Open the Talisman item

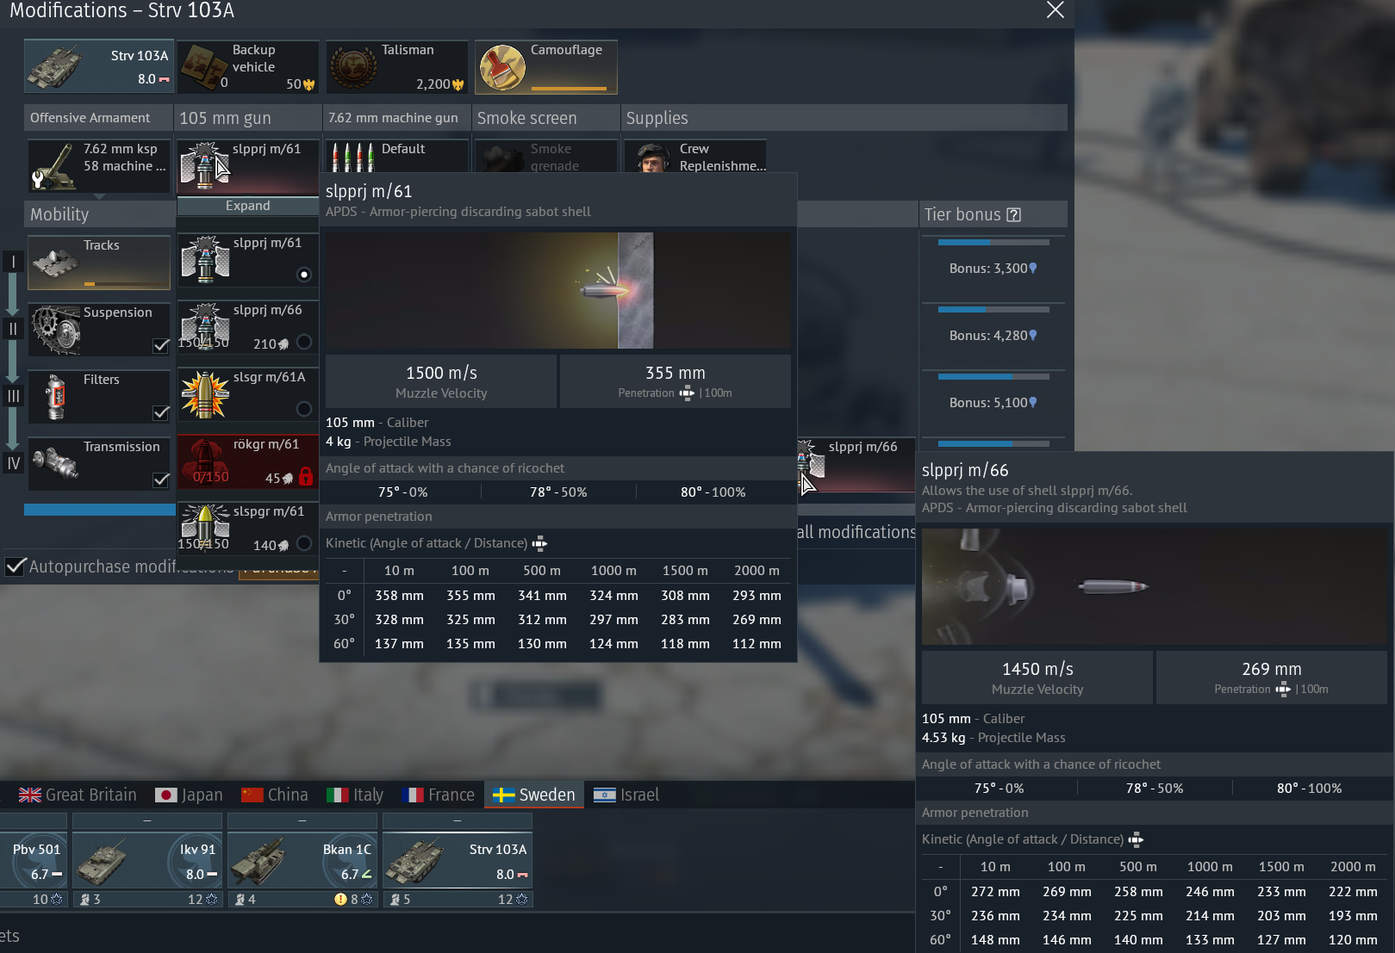[x=398, y=66]
